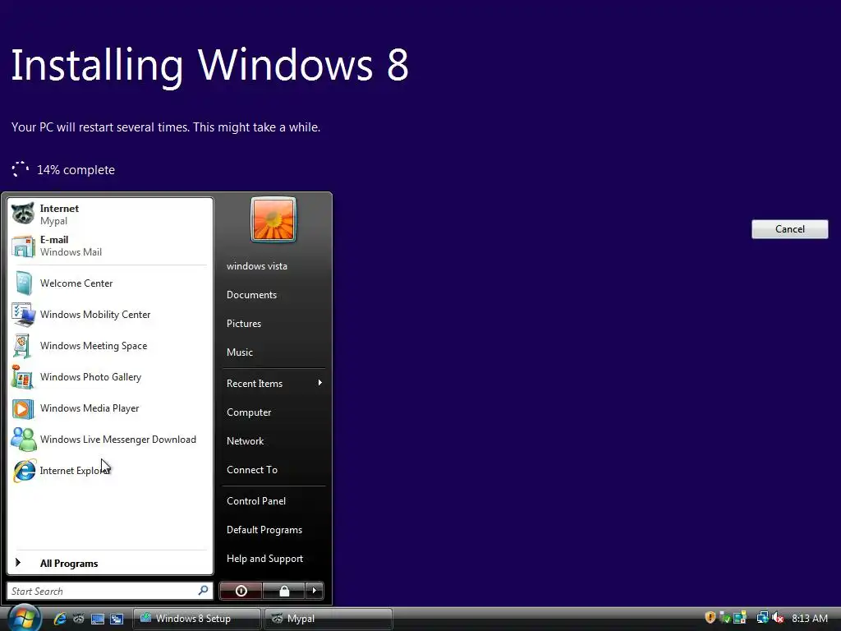The height and width of the screenshot is (631, 841).
Task: Start Windows Photo Gallery
Action: coord(110,376)
